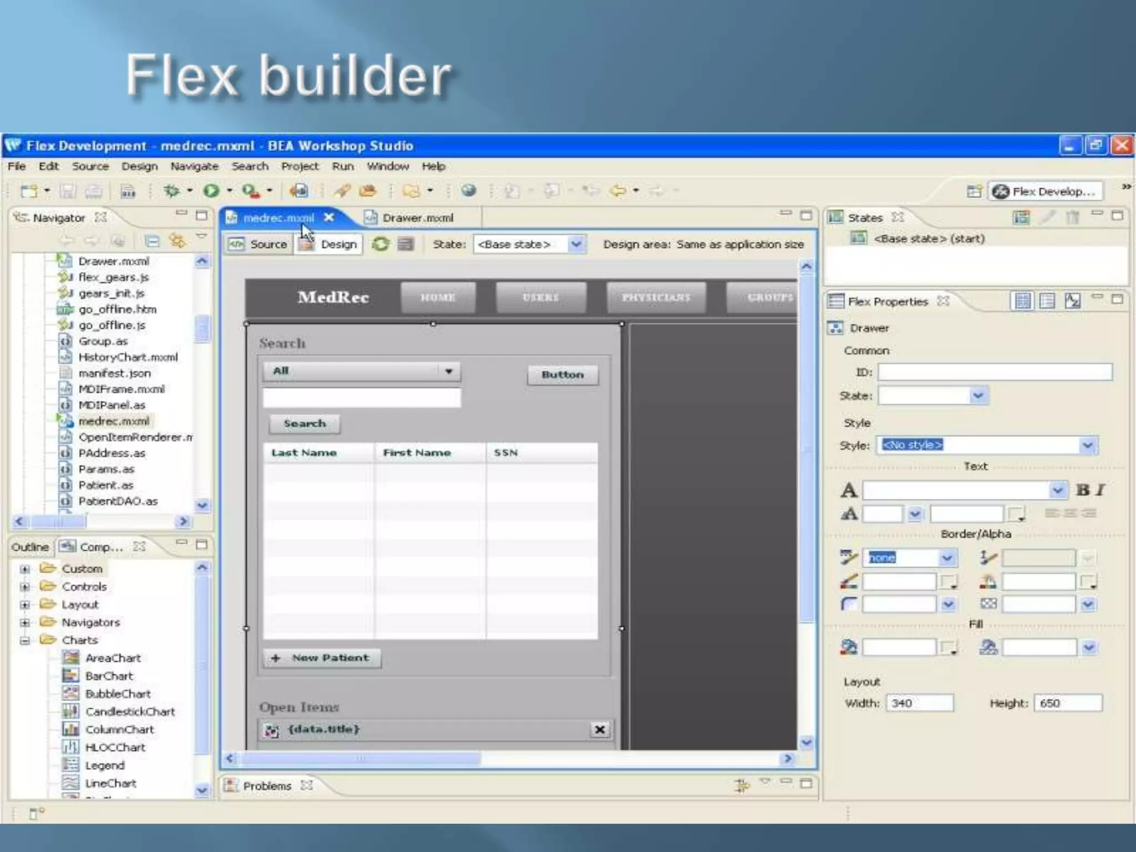
Task: Click the New file toolbar icon
Action: (x=29, y=191)
